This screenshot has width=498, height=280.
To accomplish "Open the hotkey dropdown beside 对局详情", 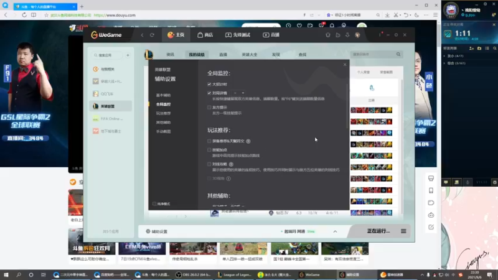I will (238, 93).
